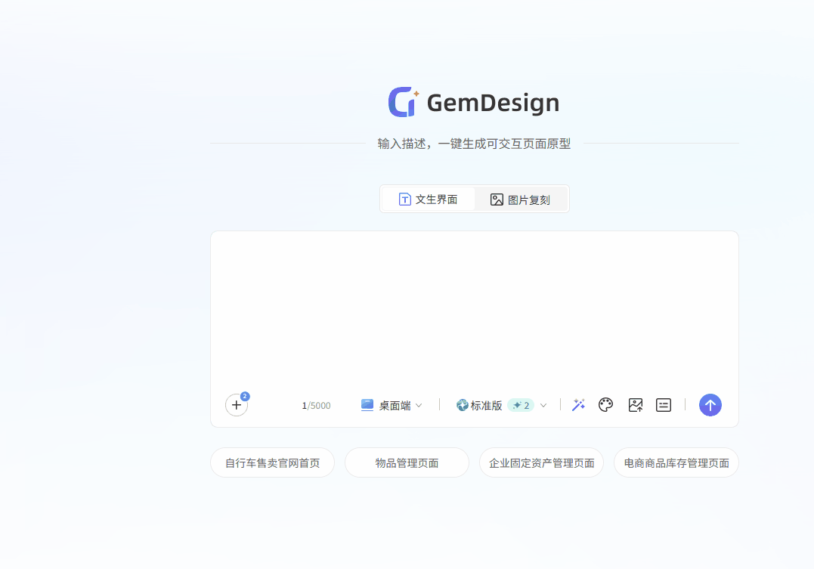
Task: Open the color palette theme icon
Action: tap(605, 405)
